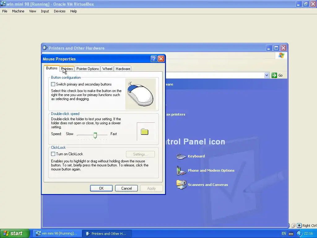This screenshot has width=317, height=238.
Task: Click VirtualBox mouse integration status icon
Action: [293, 226]
